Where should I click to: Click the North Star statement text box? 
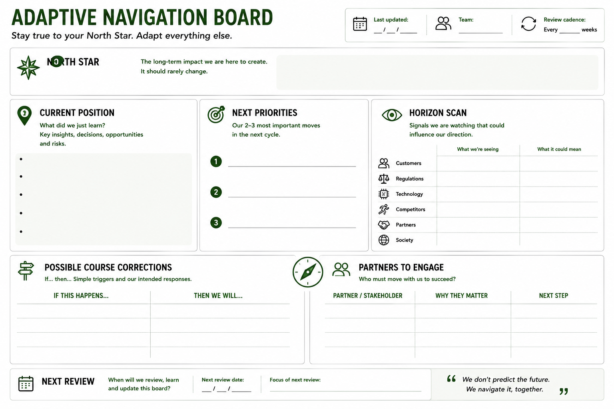point(437,72)
